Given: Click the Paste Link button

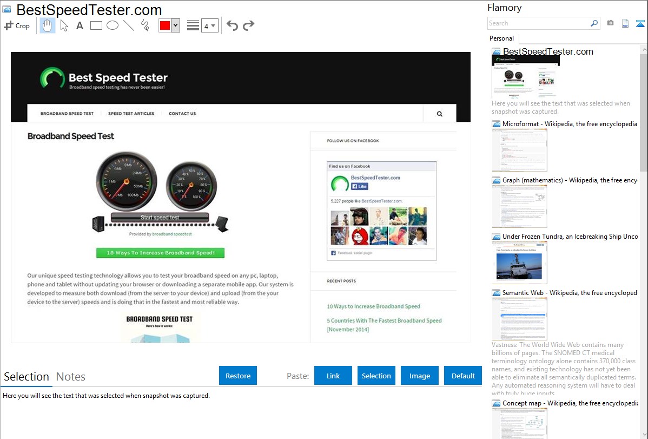Looking at the screenshot, I should pos(333,376).
